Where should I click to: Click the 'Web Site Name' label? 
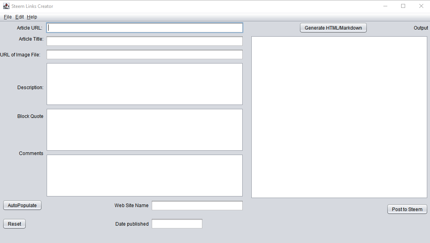(131, 205)
